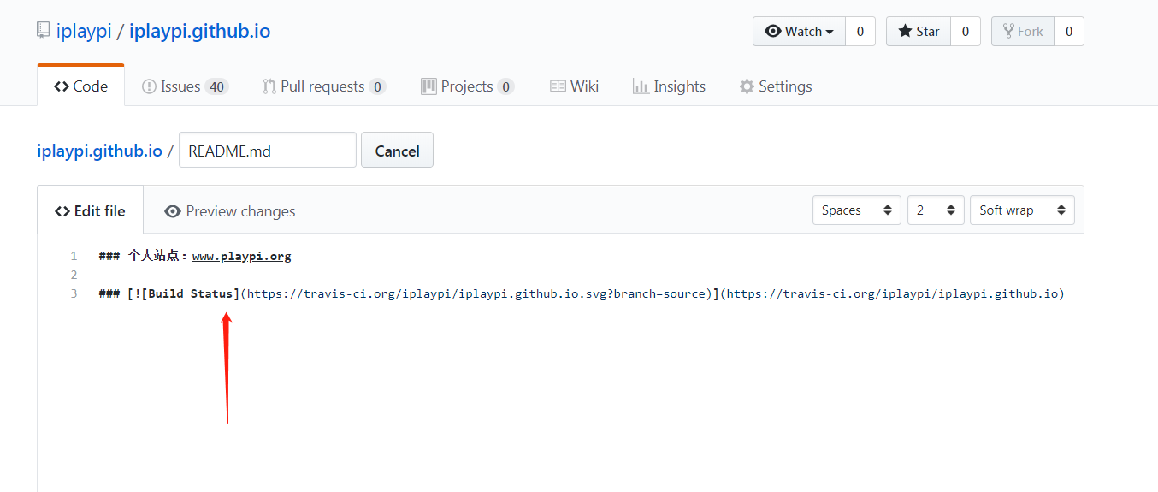Click the repository book icon
The height and width of the screenshot is (492, 1158).
click(43, 31)
